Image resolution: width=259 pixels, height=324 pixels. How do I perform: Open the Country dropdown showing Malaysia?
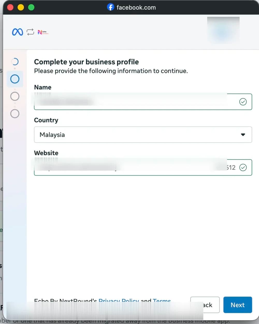pos(143,135)
